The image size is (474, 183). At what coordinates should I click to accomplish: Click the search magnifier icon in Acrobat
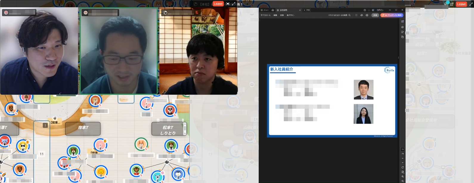click(349, 15)
